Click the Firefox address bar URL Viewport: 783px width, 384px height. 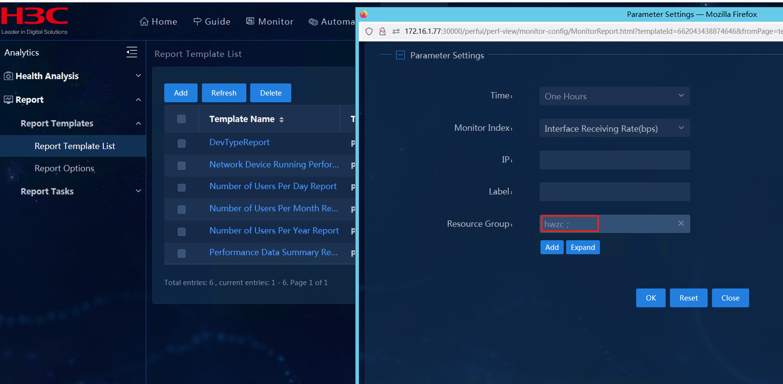point(593,31)
